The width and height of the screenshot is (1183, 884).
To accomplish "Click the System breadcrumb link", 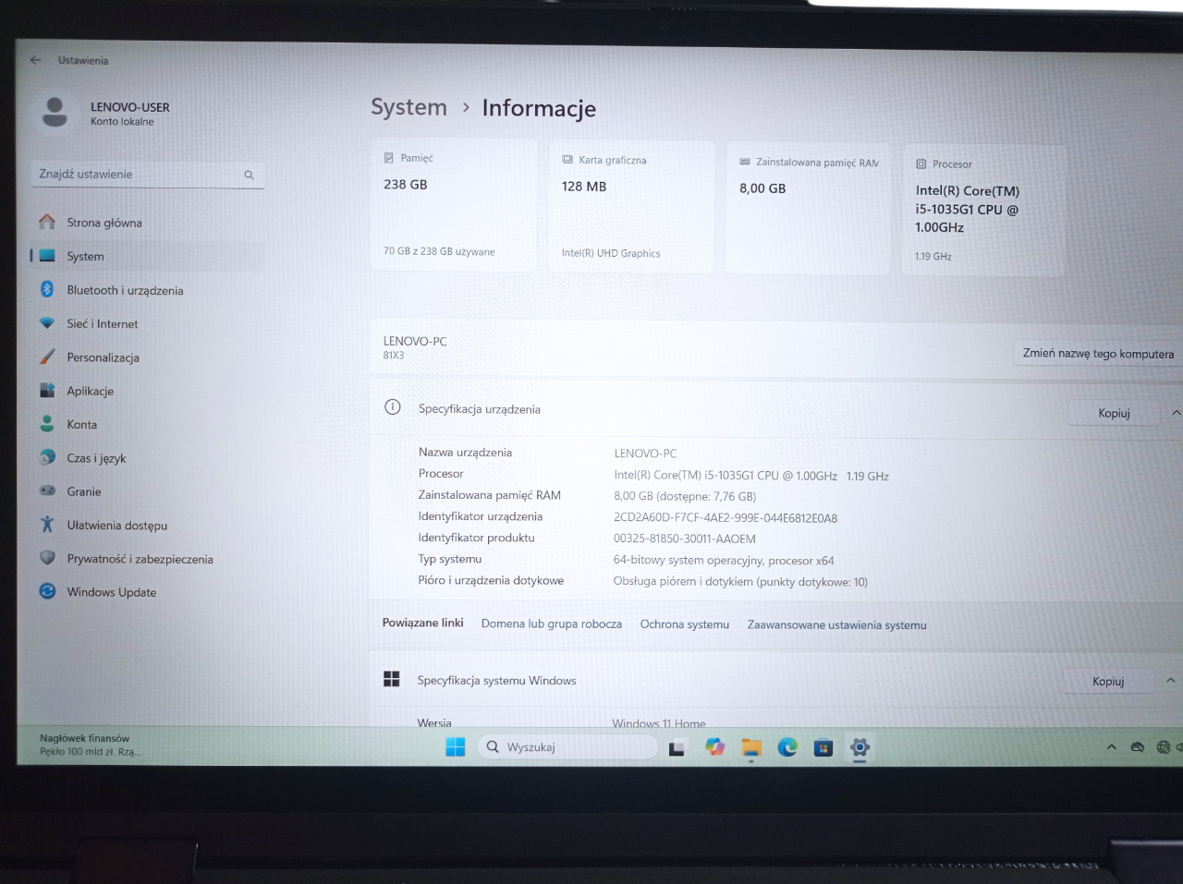I will coord(409,107).
